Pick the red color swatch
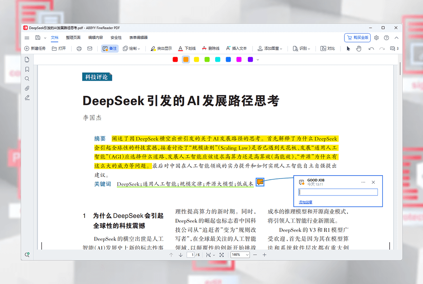The image size is (423, 284). tap(175, 60)
